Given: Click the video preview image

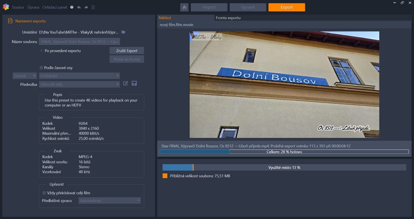Looking at the screenshot, I should coord(284,85).
